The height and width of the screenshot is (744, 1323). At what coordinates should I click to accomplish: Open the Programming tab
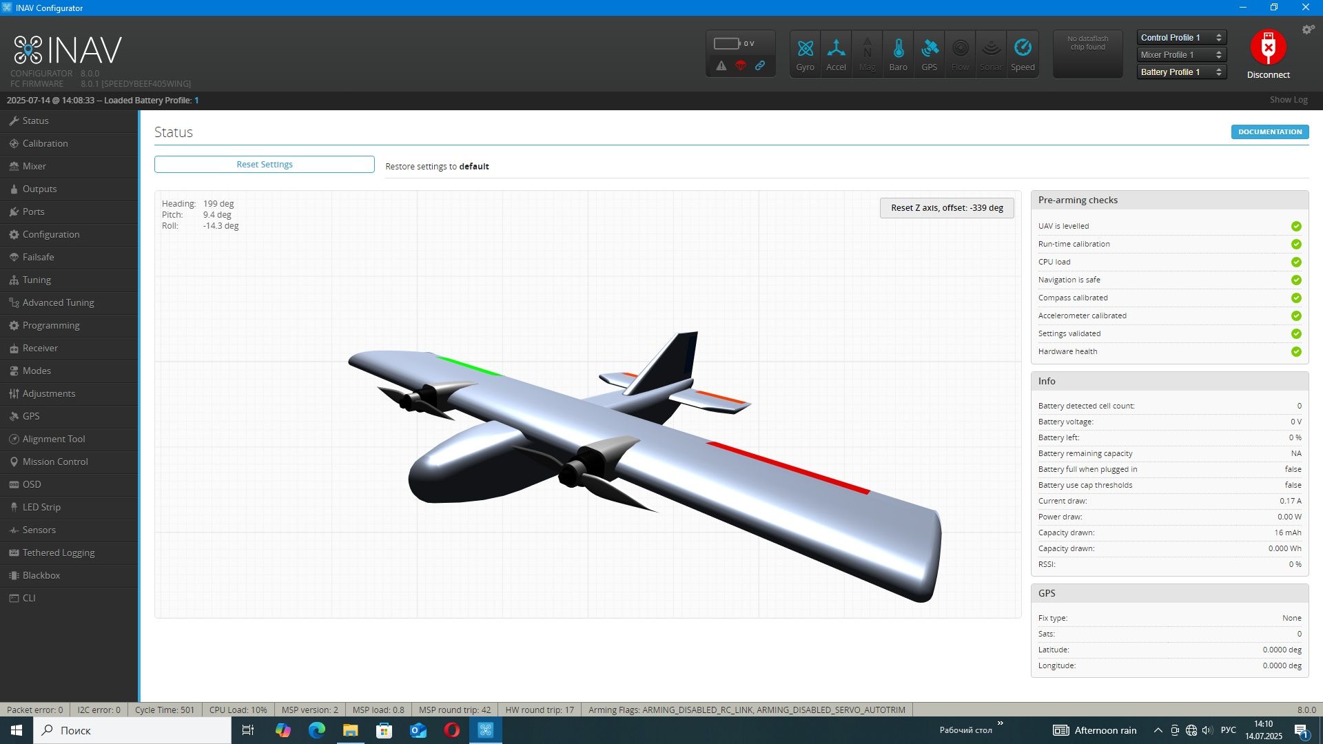click(69, 325)
